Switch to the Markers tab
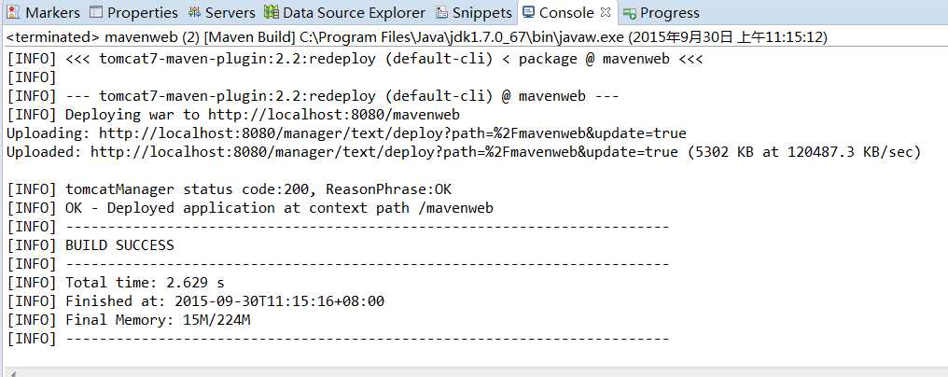The image size is (948, 377). click(44, 13)
